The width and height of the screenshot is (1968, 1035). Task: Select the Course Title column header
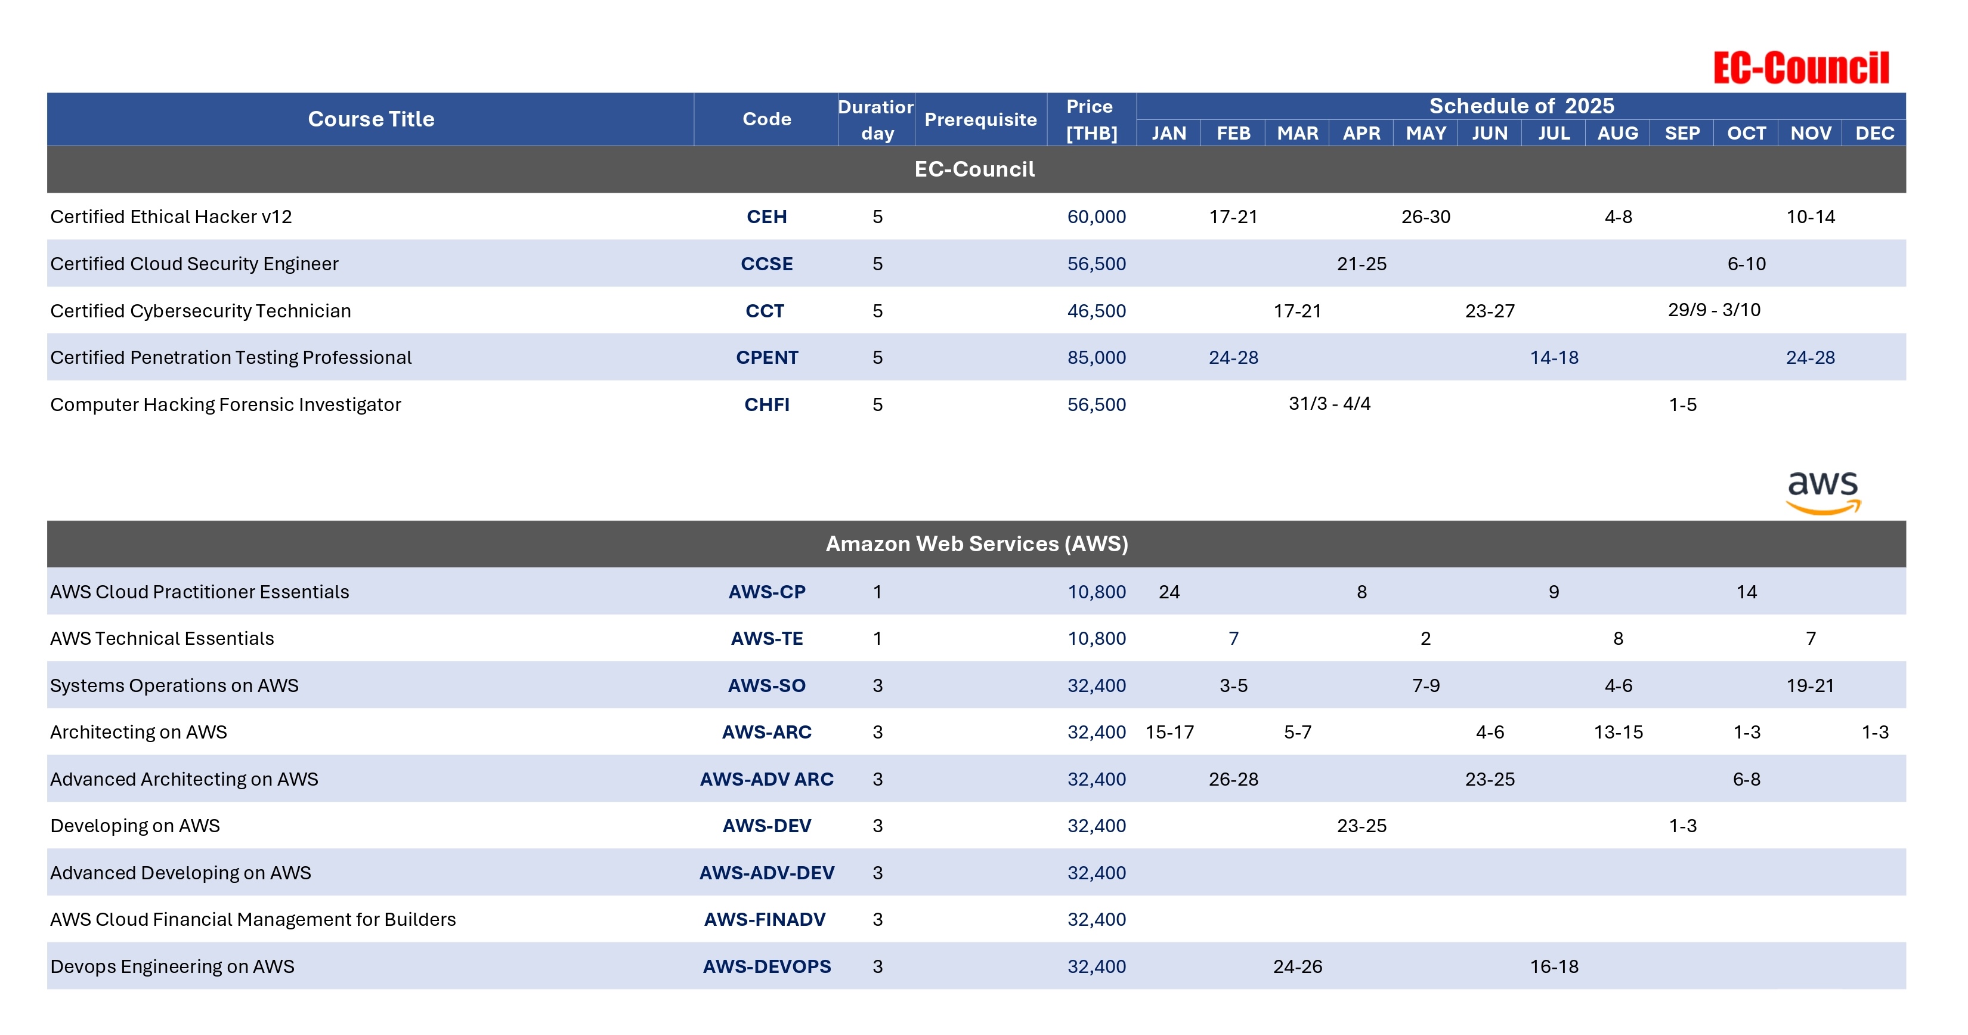click(370, 119)
